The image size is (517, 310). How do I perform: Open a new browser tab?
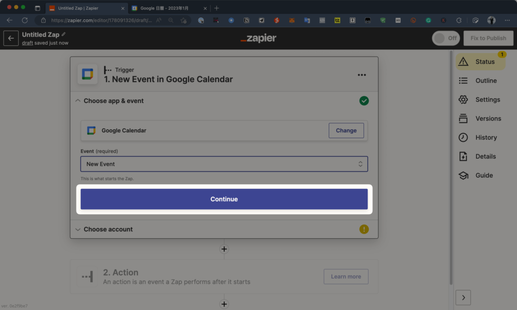pyautogui.click(x=217, y=8)
